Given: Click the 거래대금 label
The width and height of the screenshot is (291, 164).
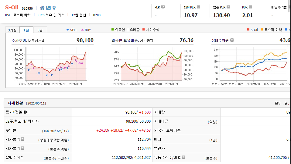Looking at the screenshot, I should [161, 121].
